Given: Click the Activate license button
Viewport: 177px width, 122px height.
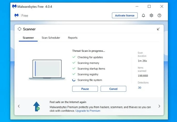Looking at the screenshot, I should (125, 15).
